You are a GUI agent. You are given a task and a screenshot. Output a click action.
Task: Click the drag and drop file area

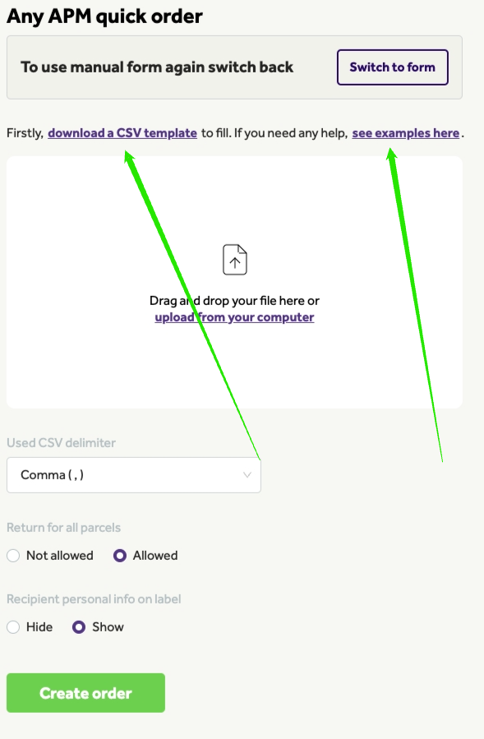pyautogui.click(x=235, y=282)
